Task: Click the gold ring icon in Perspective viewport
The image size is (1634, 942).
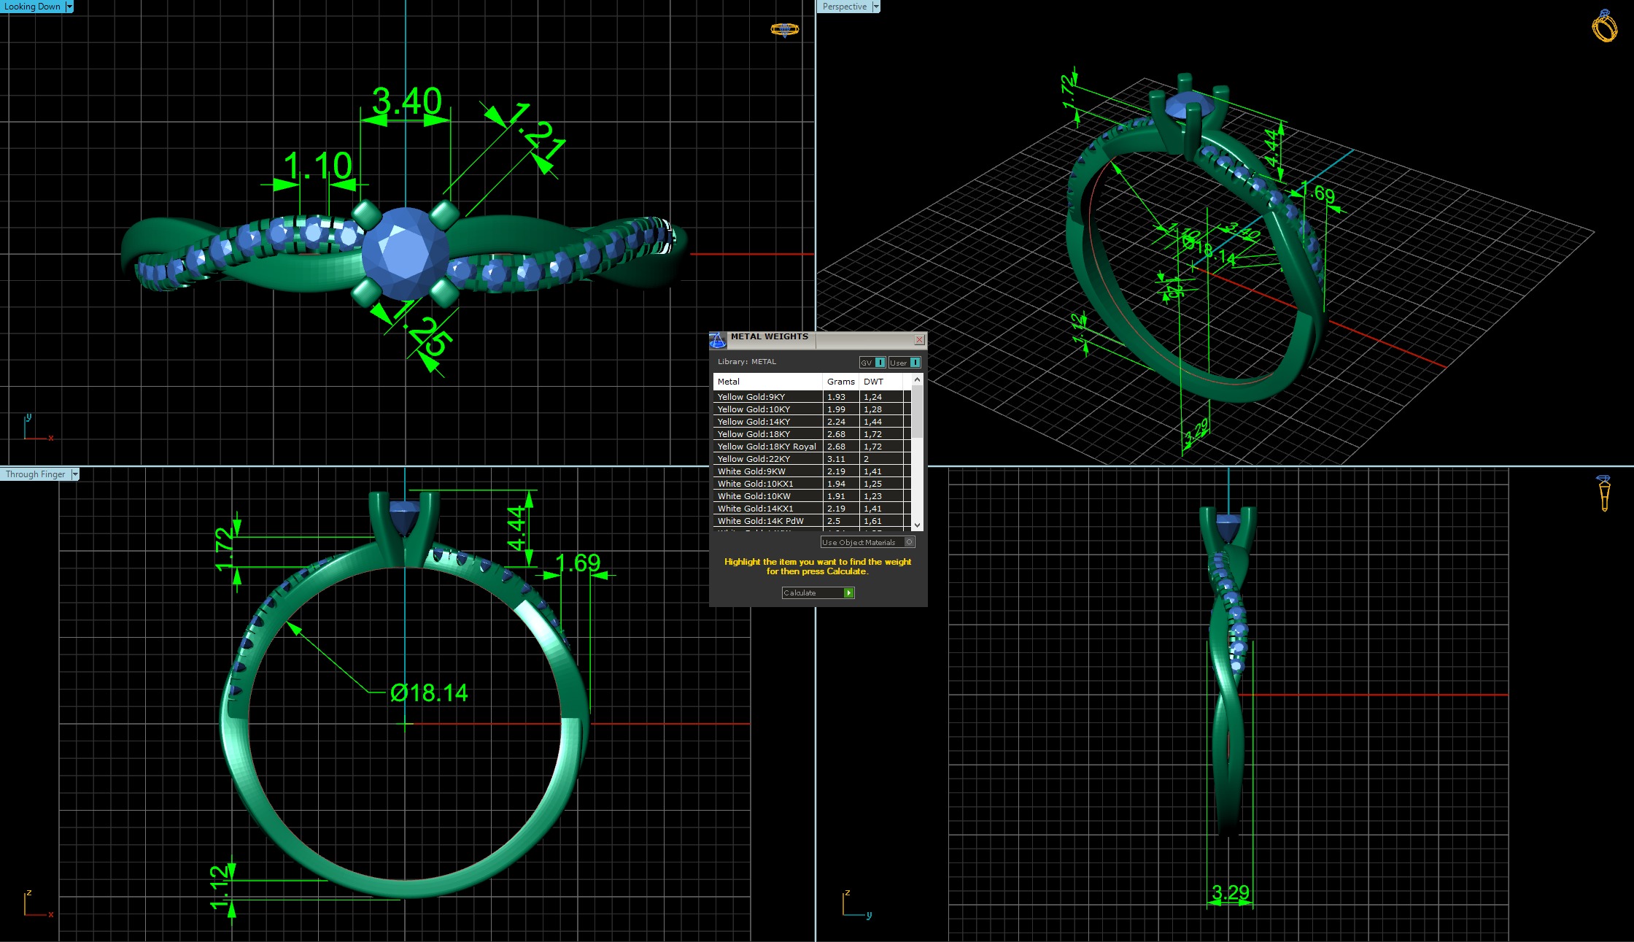Action: pyautogui.click(x=1604, y=27)
